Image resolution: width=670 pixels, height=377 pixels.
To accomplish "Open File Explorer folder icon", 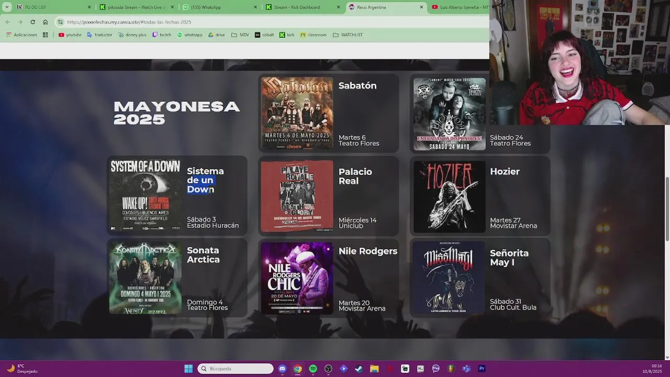I will 374,369.
